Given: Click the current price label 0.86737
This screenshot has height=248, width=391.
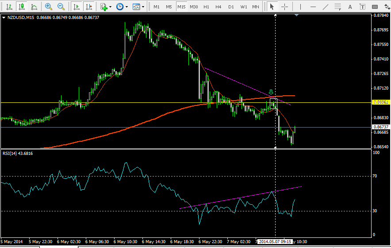Looking at the screenshot, I should point(381,127).
